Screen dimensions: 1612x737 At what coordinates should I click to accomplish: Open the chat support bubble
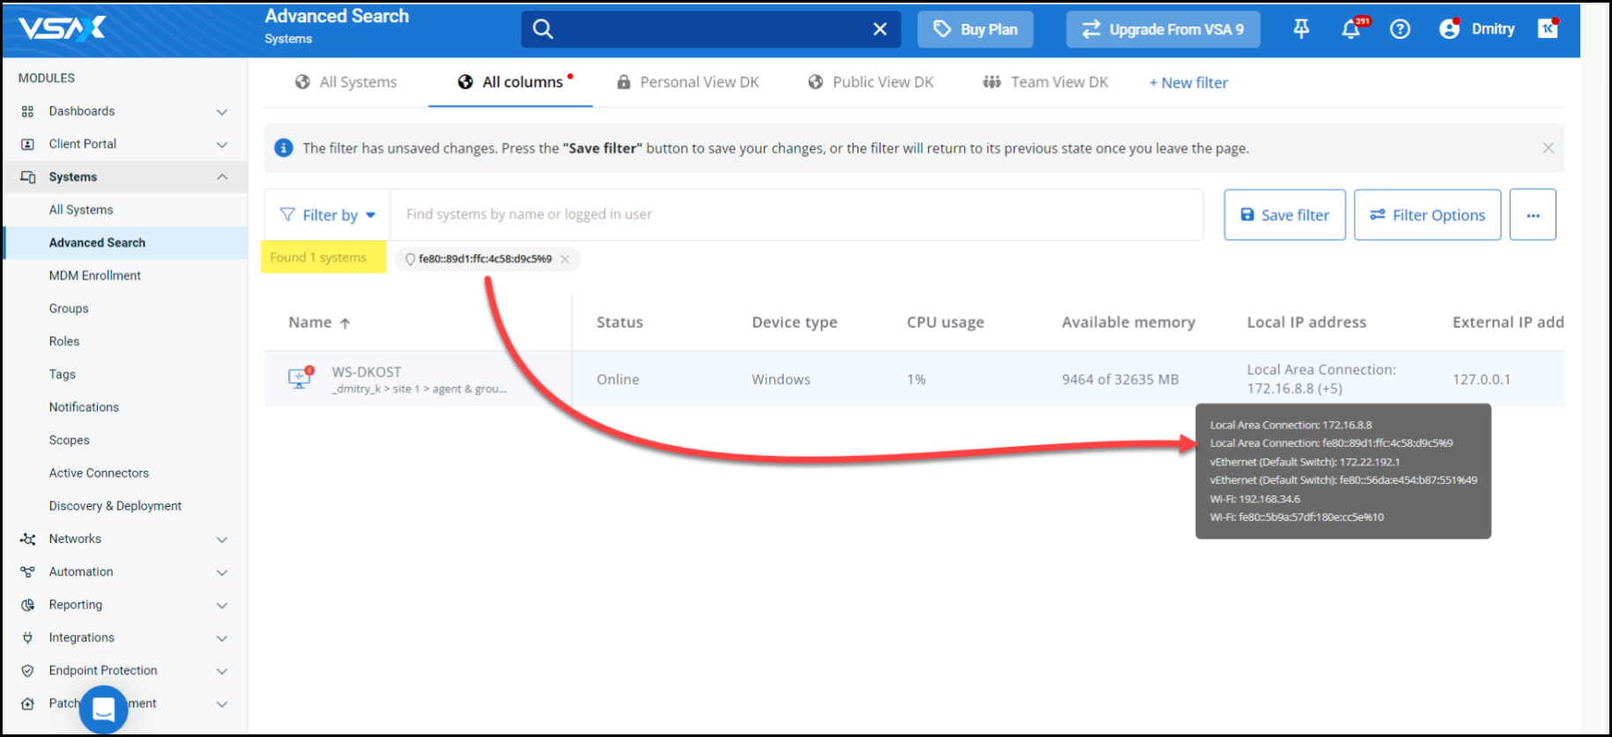tap(104, 709)
